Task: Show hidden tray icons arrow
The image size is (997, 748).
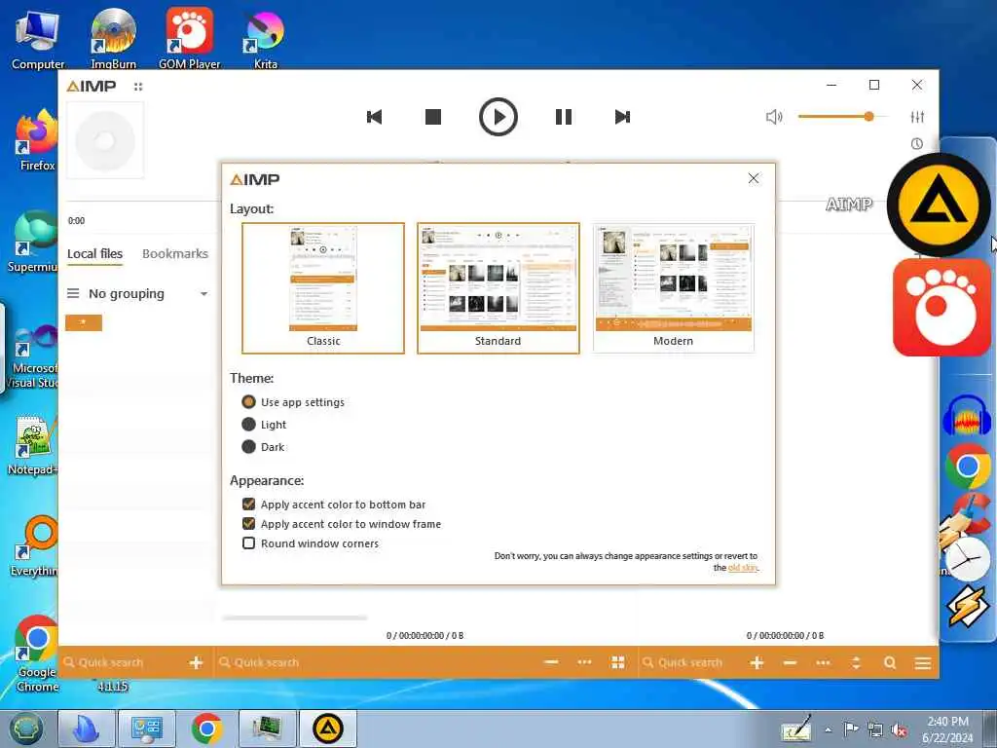Action: (x=828, y=730)
